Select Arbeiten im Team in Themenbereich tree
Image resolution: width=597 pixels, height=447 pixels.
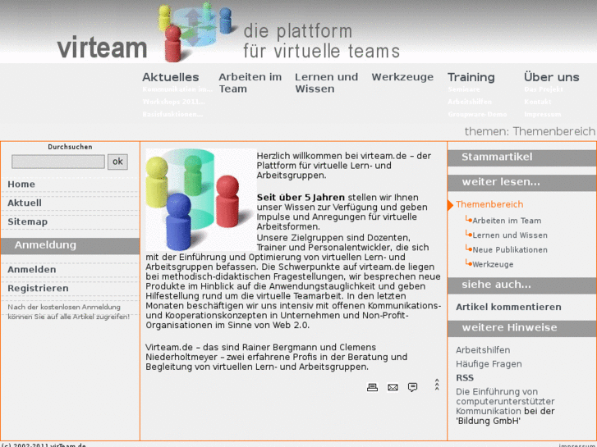click(x=507, y=221)
